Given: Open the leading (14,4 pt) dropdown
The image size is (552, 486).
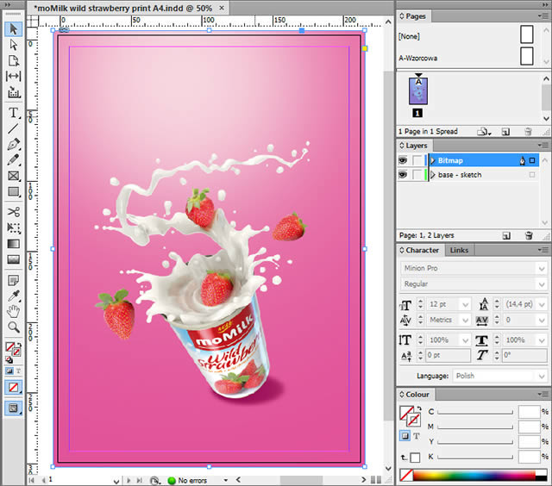Looking at the screenshot, I should pyautogui.click(x=542, y=304).
